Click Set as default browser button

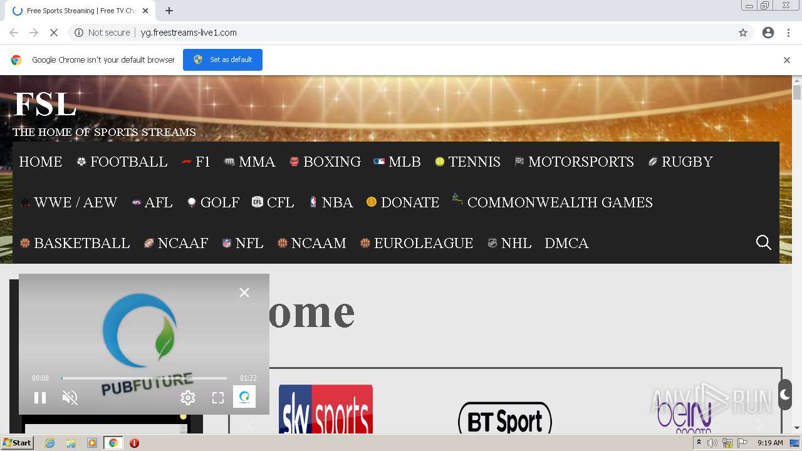pyautogui.click(x=222, y=60)
